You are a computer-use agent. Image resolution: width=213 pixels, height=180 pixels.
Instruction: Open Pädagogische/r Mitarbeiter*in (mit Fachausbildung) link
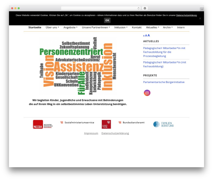[x=164, y=64]
